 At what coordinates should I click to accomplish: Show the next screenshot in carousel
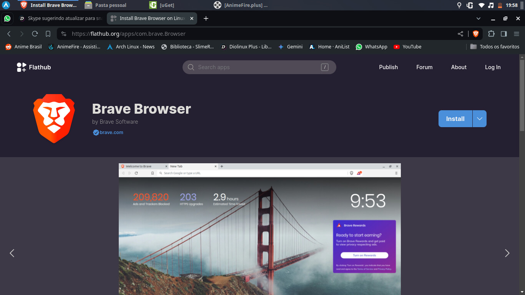(507, 253)
